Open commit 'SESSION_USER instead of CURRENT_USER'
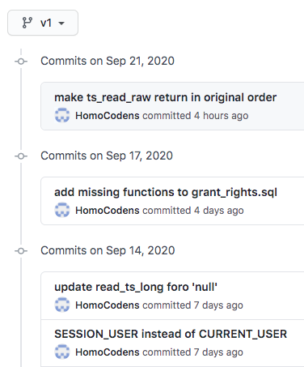304x367 pixels. tap(171, 334)
